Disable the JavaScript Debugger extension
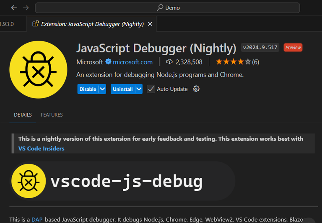This screenshot has width=322, height=223. [x=88, y=89]
